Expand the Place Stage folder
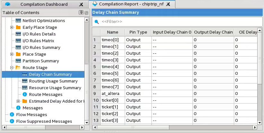264x133 pixels. coord(12,54)
